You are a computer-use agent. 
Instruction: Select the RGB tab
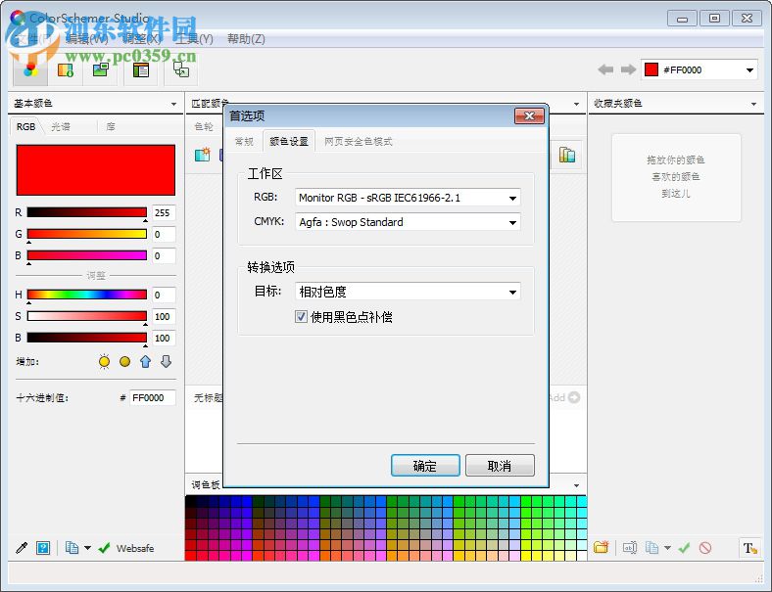point(26,127)
